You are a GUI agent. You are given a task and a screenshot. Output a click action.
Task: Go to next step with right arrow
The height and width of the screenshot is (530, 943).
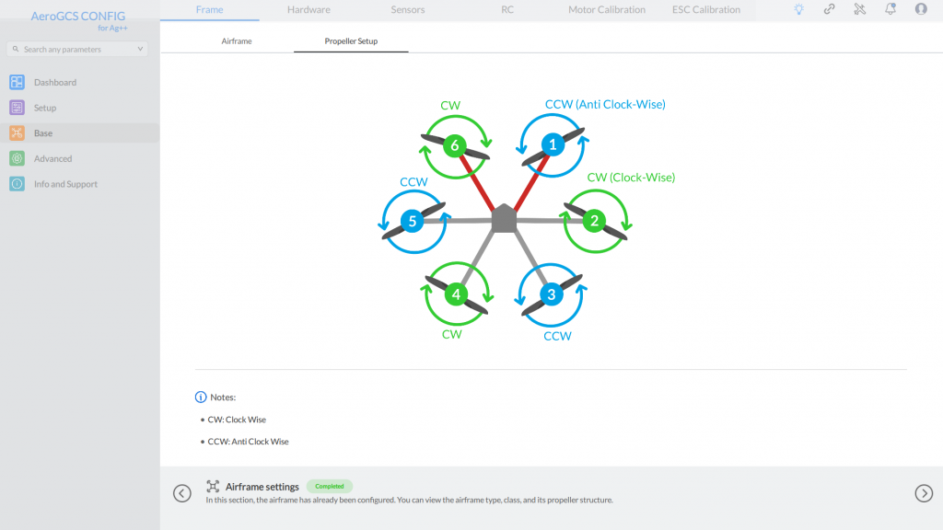[x=924, y=493]
